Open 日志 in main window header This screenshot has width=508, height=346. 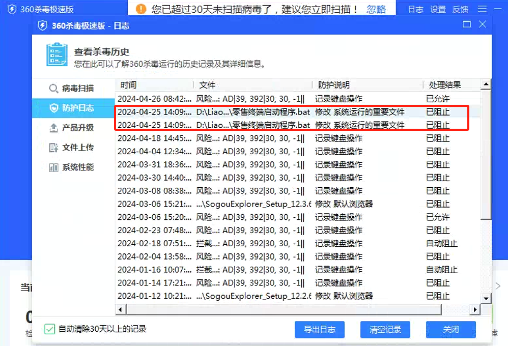(416, 9)
